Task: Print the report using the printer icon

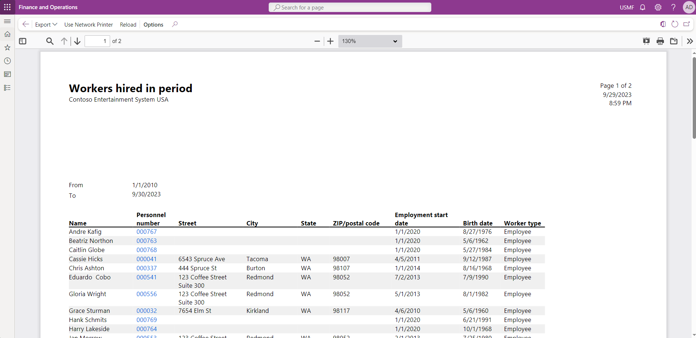Action: pos(660,41)
